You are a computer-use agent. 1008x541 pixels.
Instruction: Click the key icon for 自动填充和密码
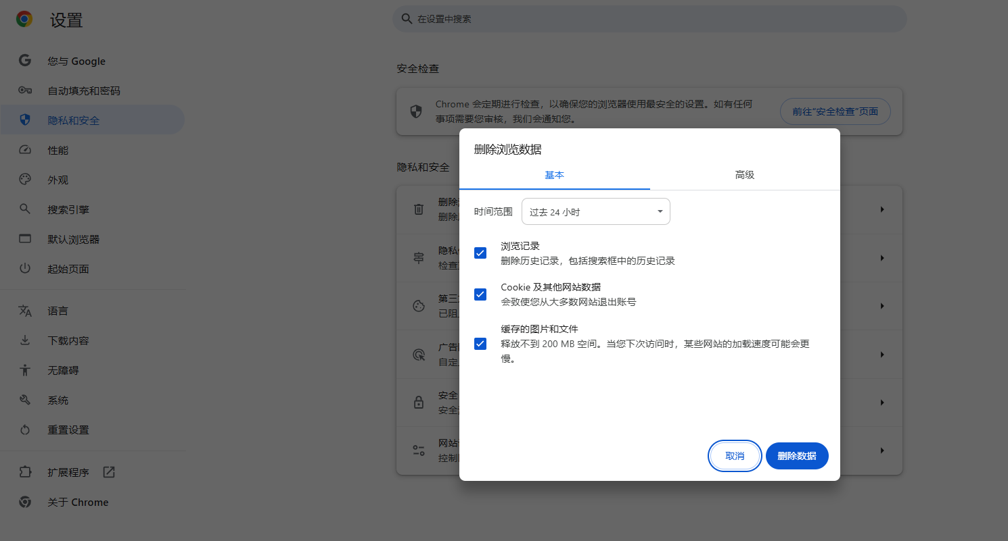coord(25,91)
